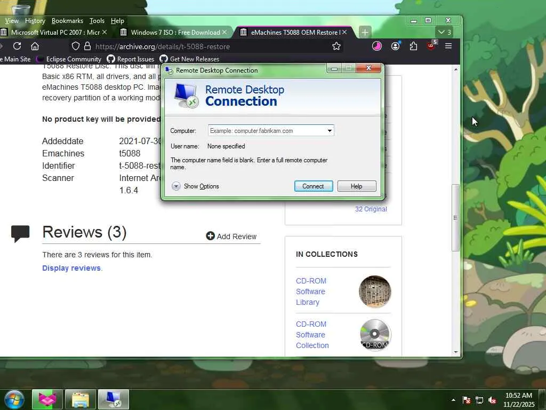
Task: Click the reviews speech bubble icon
Action: (x=20, y=234)
